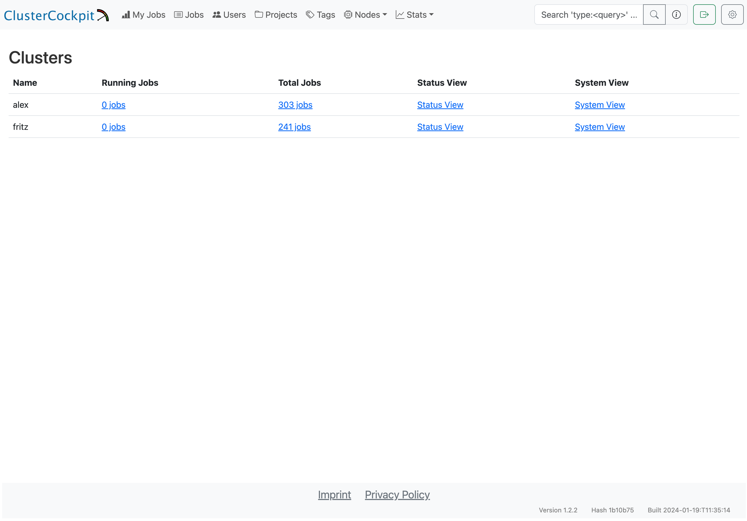The height and width of the screenshot is (521, 747).
Task: Open the search info help icon
Action: (x=676, y=15)
